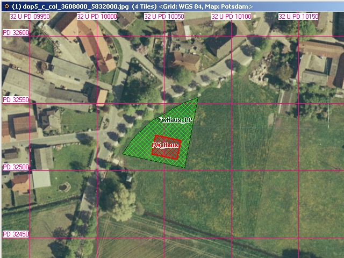The width and height of the screenshot is (344, 258).
Task: Click grid label 32 U PD 10100
Action: pos(231,17)
